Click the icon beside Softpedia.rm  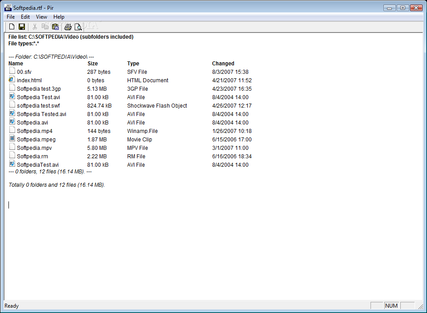coord(12,156)
